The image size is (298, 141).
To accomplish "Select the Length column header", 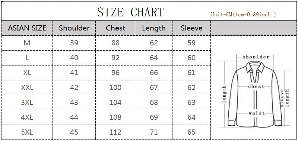I will tap(154, 28).
